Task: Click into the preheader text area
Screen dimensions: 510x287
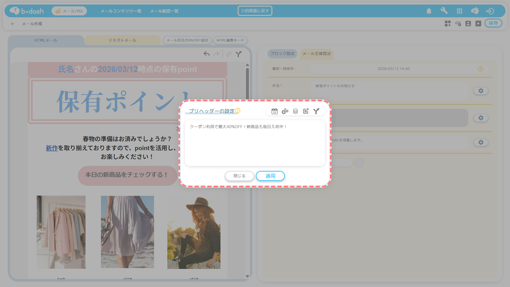Action: (255, 143)
